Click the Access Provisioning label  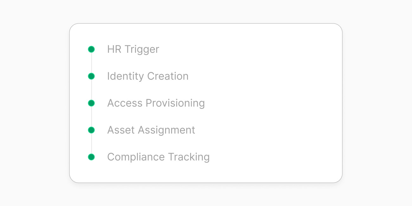click(156, 103)
